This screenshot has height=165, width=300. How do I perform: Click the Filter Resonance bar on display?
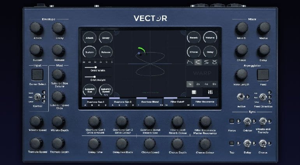click(x=205, y=102)
